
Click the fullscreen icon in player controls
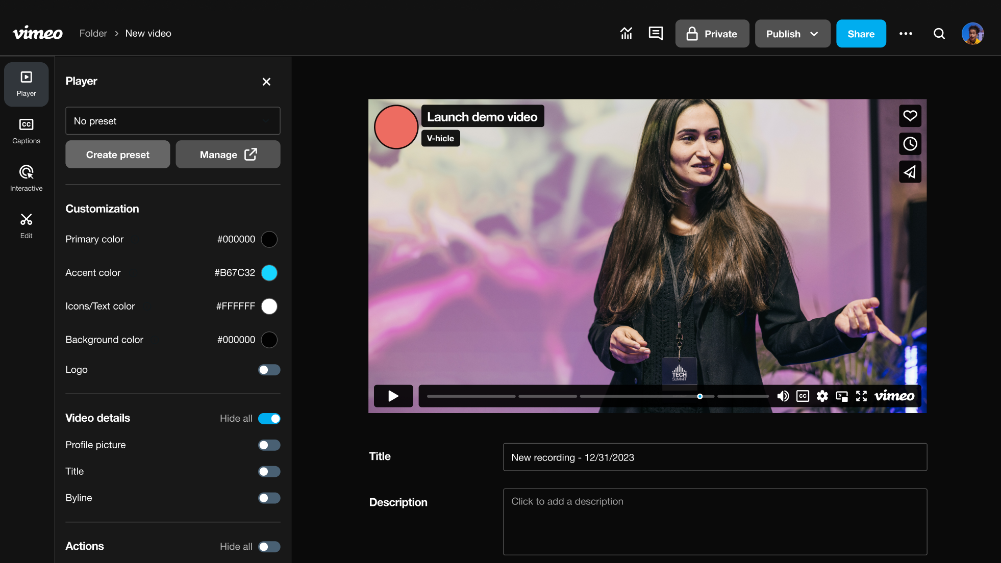[862, 395]
